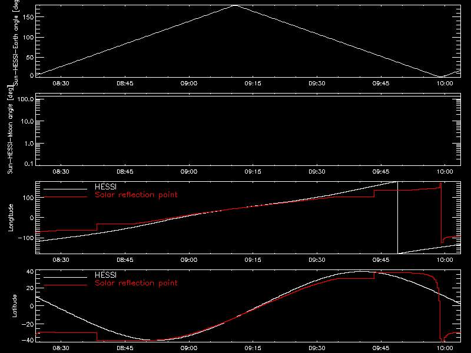Viewport: 471px width, 353px height.
Task: Click the -40 tick label in Latitude plot
Action: (28, 340)
